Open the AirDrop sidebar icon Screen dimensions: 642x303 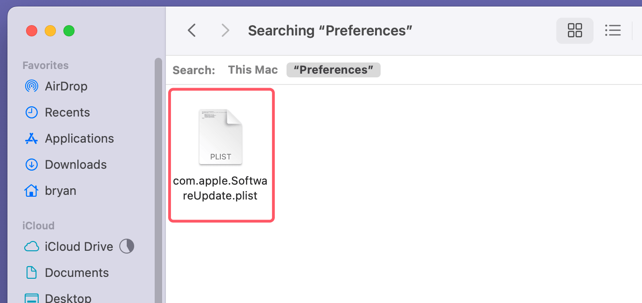(31, 86)
